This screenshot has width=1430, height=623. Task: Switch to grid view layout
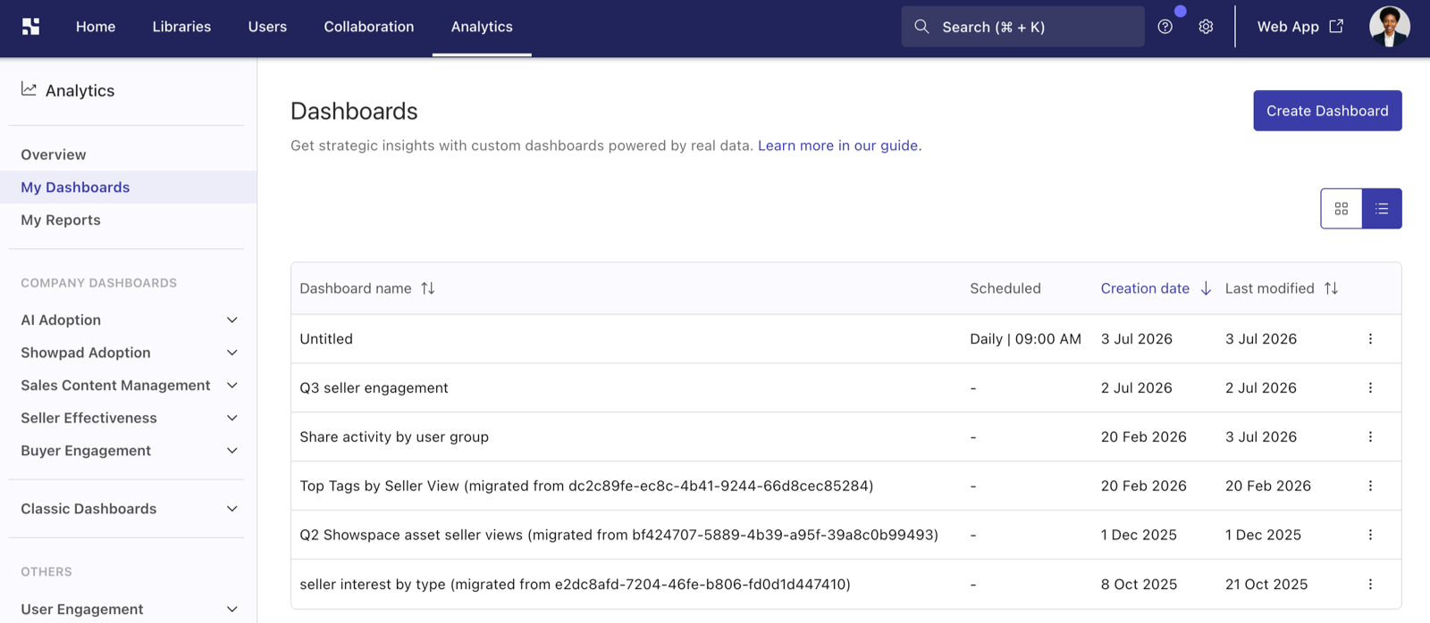click(x=1342, y=209)
